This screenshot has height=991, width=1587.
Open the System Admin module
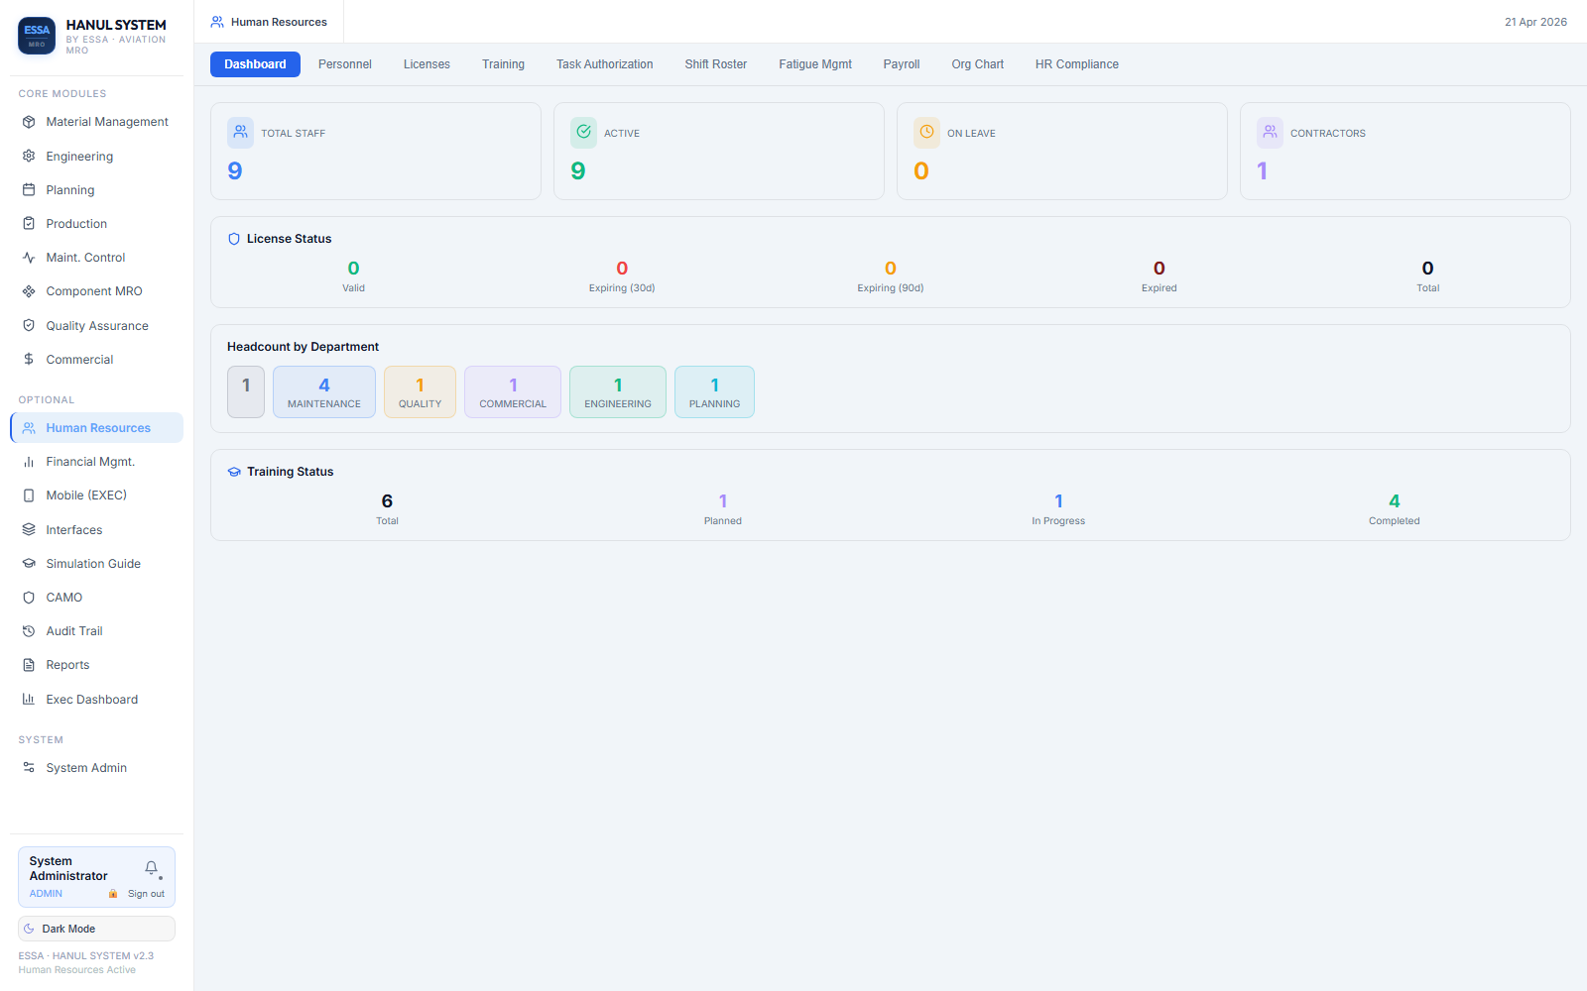click(x=86, y=768)
